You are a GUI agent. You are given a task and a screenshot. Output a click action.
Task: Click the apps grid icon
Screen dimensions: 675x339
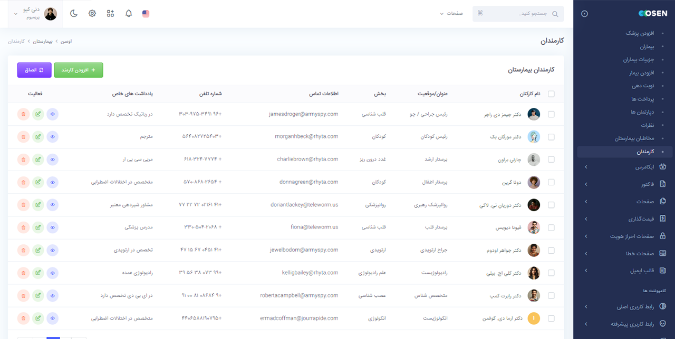(110, 13)
